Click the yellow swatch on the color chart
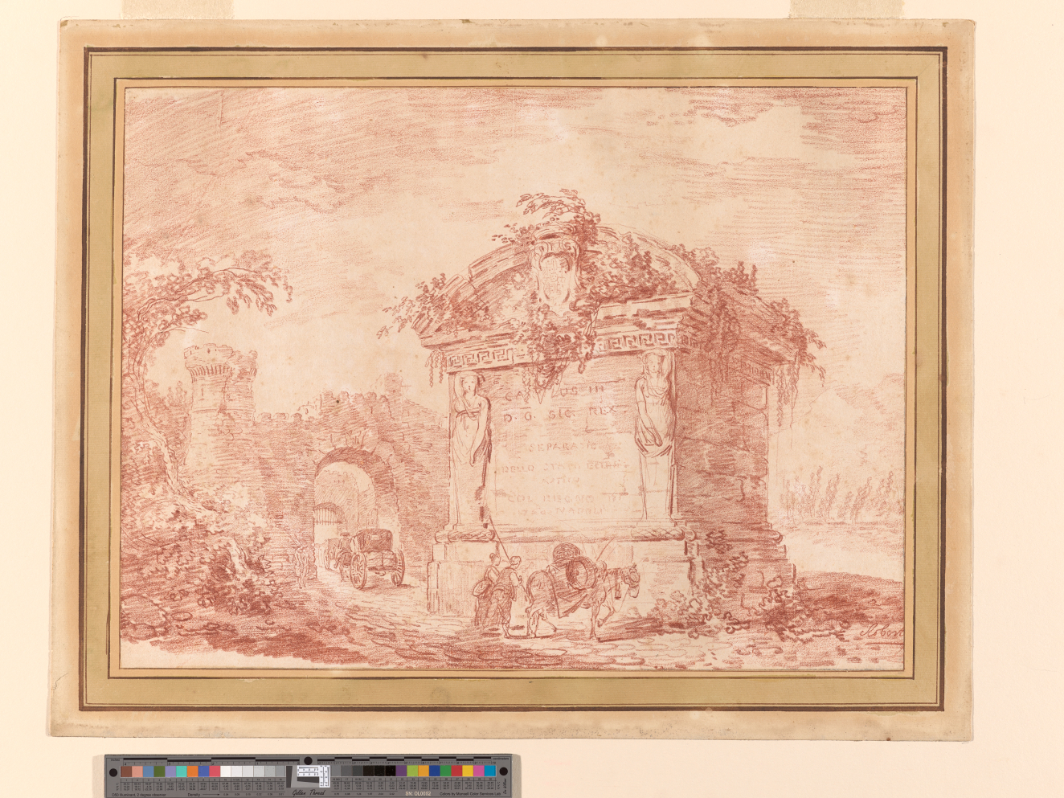Screen dimensions: 1064x798 pyautogui.click(x=468, y=771)
